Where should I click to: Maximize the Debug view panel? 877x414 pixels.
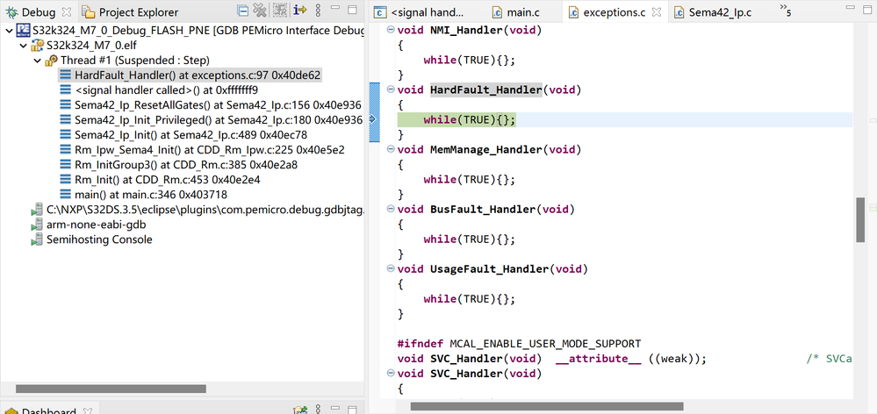[352, 10]
